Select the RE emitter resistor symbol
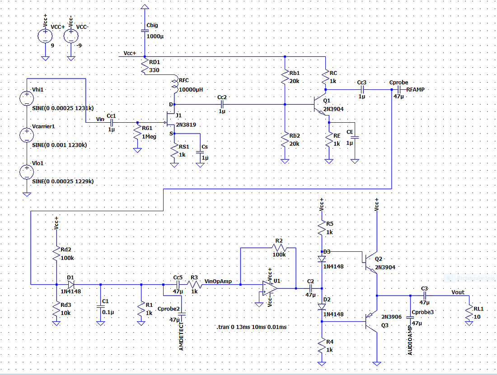497x375 pixels. click(329, 139)
